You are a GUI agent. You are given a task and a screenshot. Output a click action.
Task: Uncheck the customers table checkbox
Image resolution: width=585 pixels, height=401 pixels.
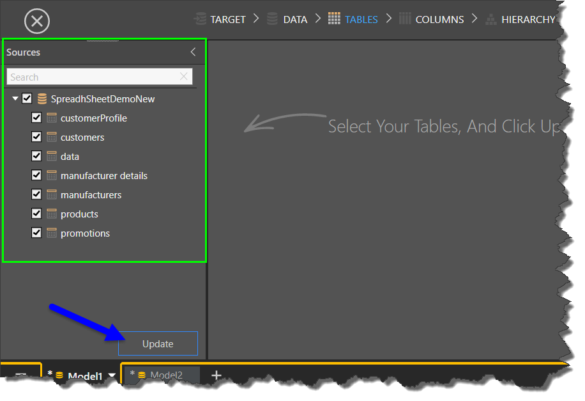click(x=36, y=138)
